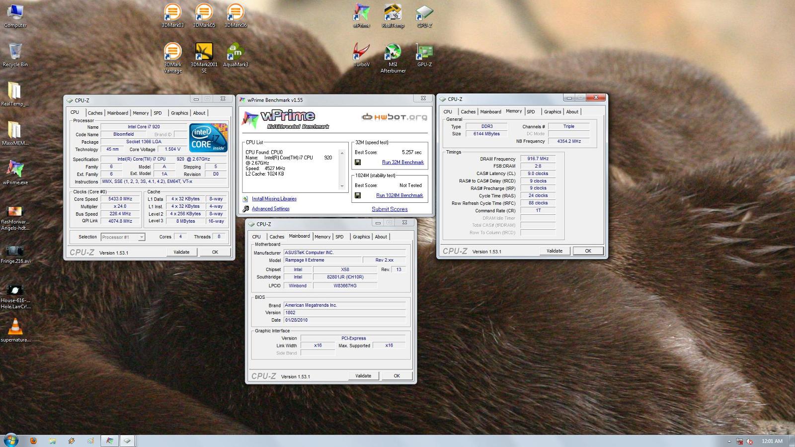The width and height of the screenshot is (795, 447).
Task: Launch the RealTemp desktop shortcut
Action: pos(393,15)
